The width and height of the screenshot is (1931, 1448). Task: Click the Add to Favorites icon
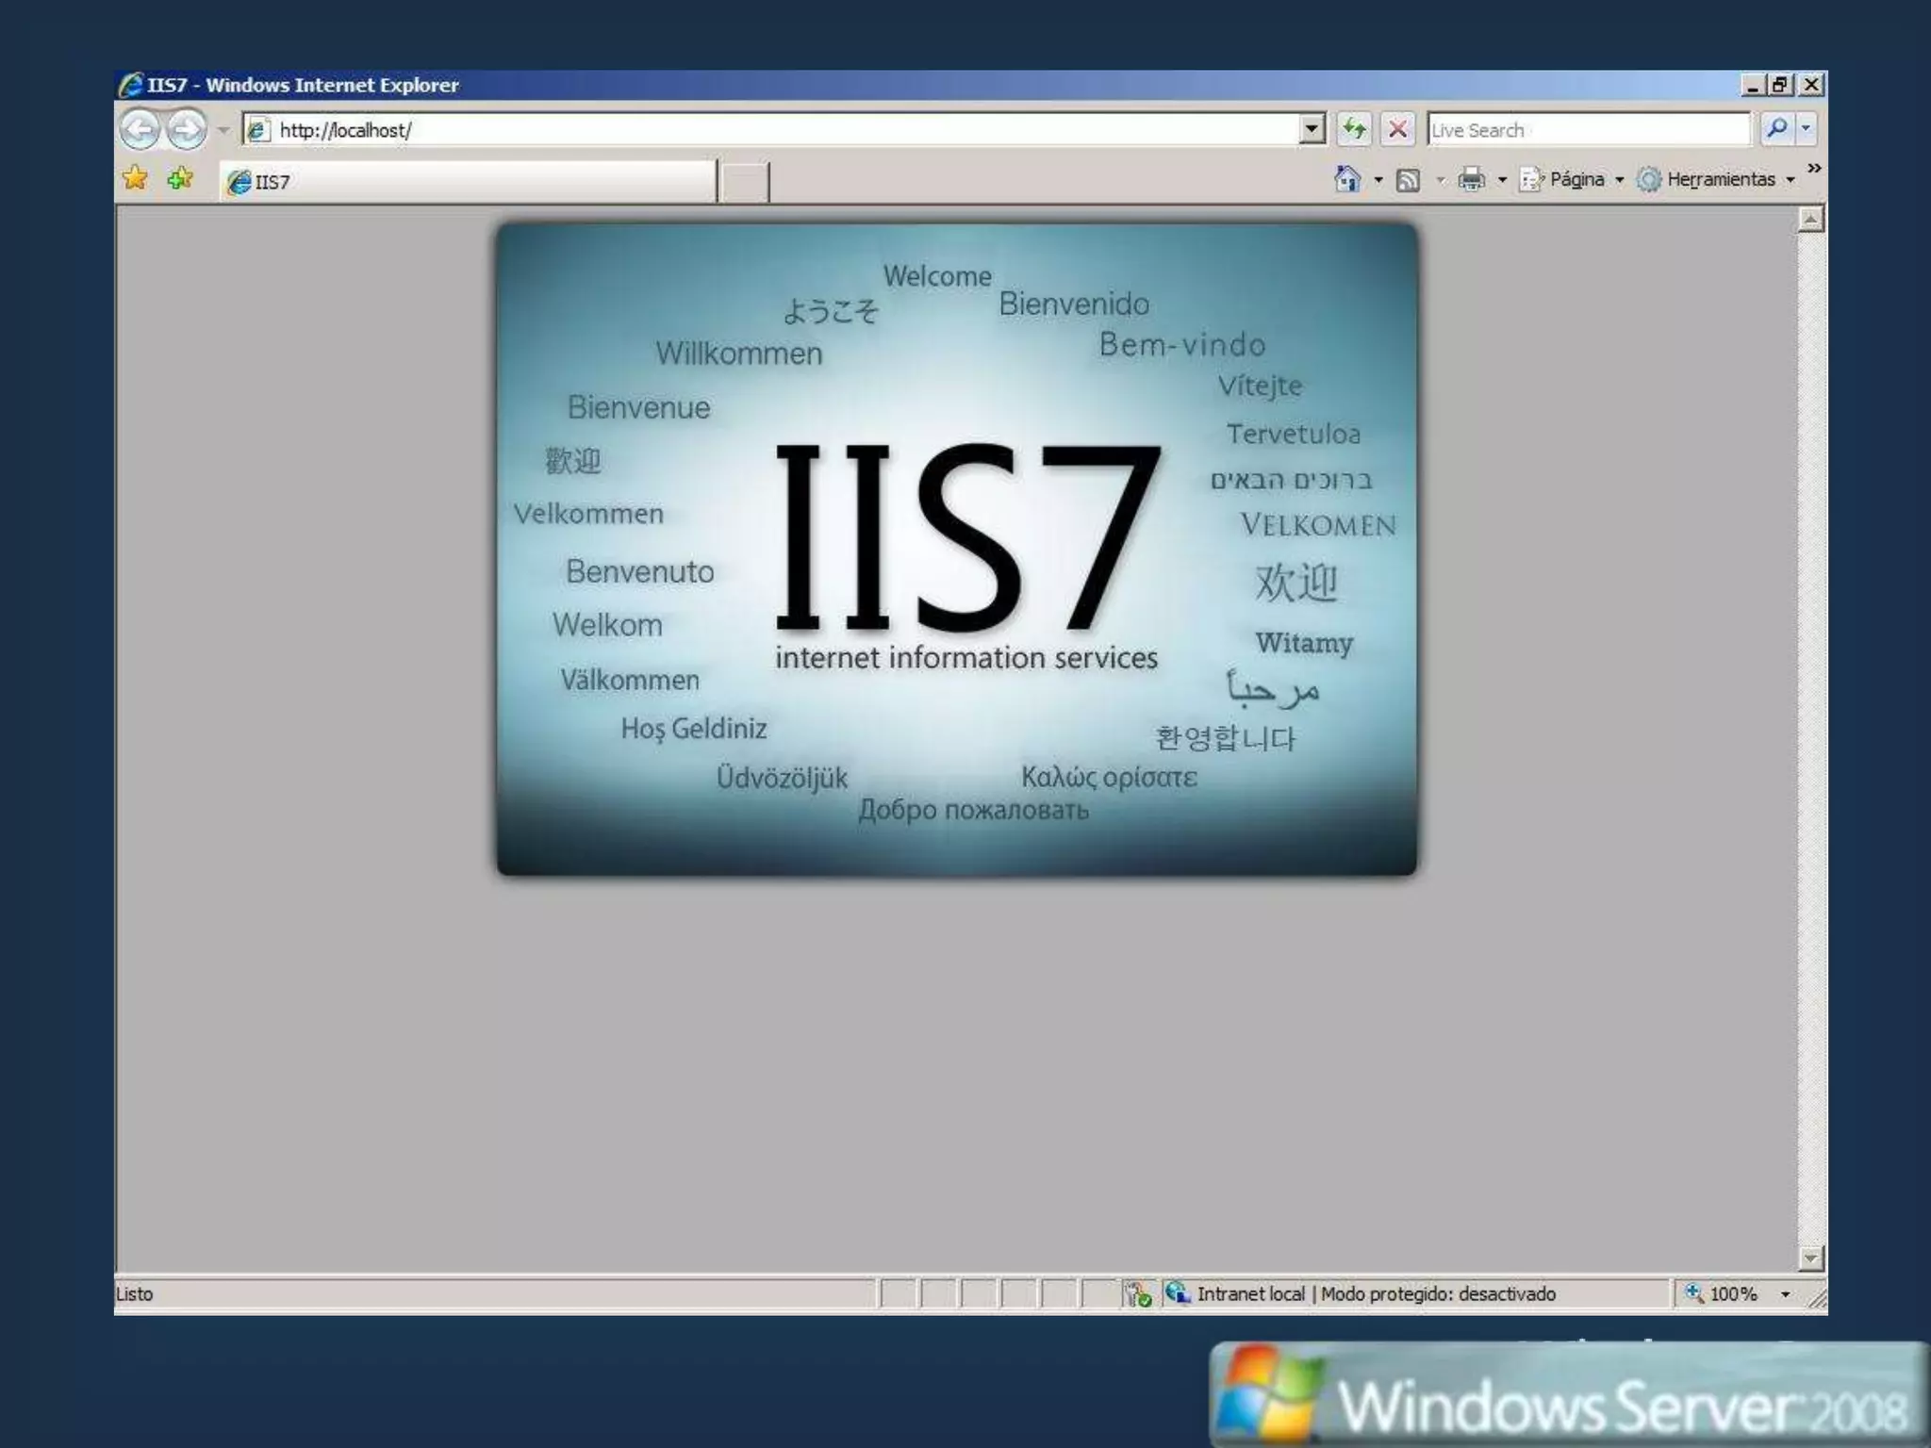coord(180,178)
